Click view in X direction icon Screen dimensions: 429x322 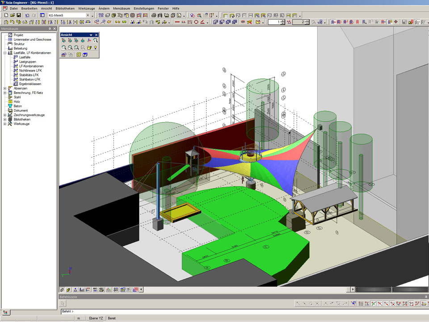pos(64,40)
